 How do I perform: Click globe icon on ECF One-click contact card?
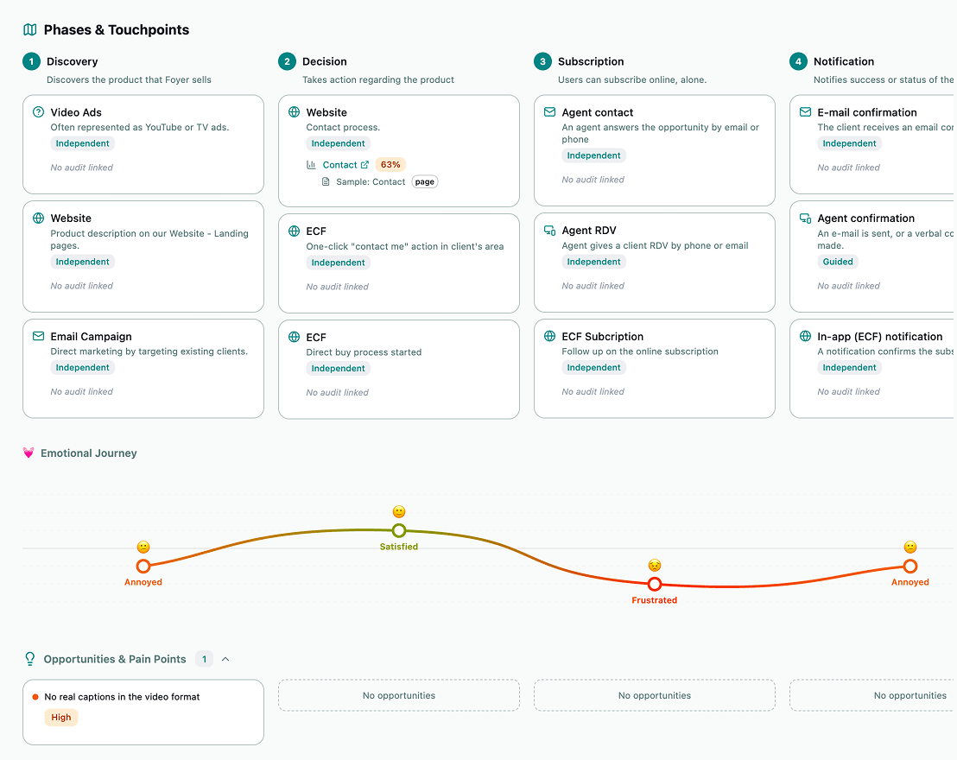pos(295,231)
